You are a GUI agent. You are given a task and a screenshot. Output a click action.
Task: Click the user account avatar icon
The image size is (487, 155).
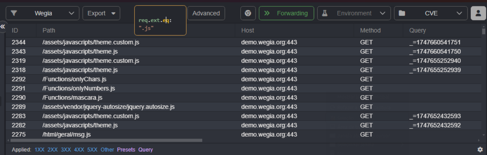[478, 13]
